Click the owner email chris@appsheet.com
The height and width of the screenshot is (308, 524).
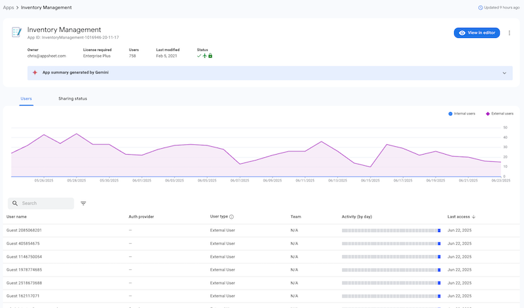pyautogui.click(x=47, y=56)
